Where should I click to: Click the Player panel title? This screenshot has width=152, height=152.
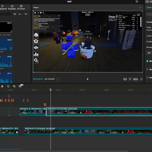(36, 8)
